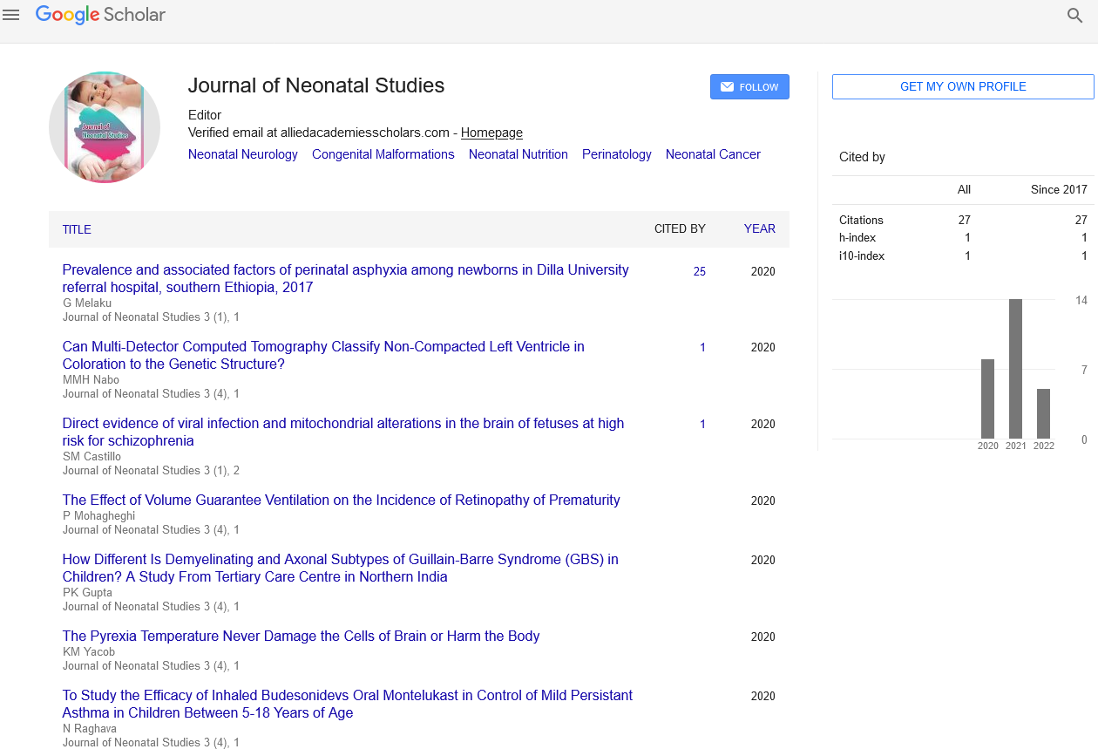Click the author name PK Gupta
This screenshot has height=756, width=1098.
[87, 593]
